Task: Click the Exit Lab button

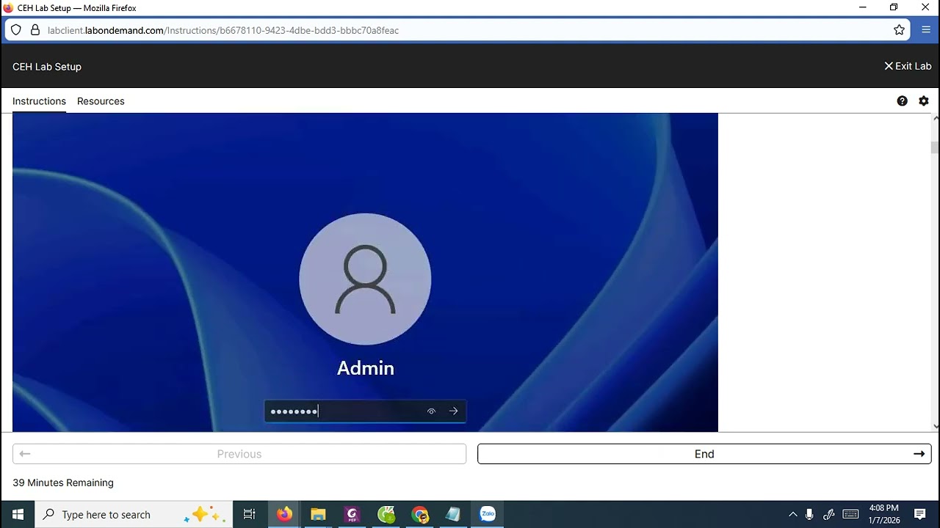Action: click(908, 66)
